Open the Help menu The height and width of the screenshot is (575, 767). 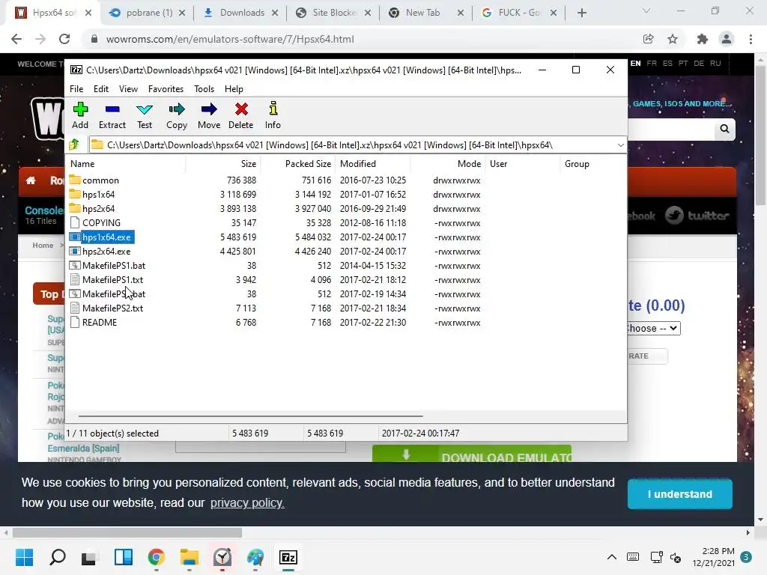[x=234, y=89]
